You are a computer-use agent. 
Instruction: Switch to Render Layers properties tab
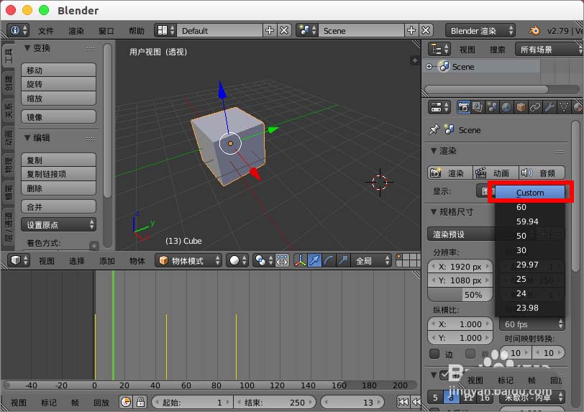(478, 107)
